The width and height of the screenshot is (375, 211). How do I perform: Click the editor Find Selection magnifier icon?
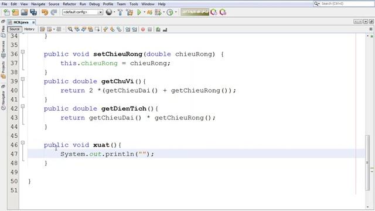click(x=70, y=29)
